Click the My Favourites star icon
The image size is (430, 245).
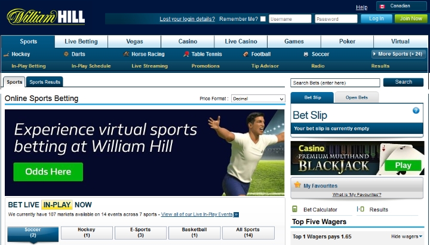(x=297, y=185)
